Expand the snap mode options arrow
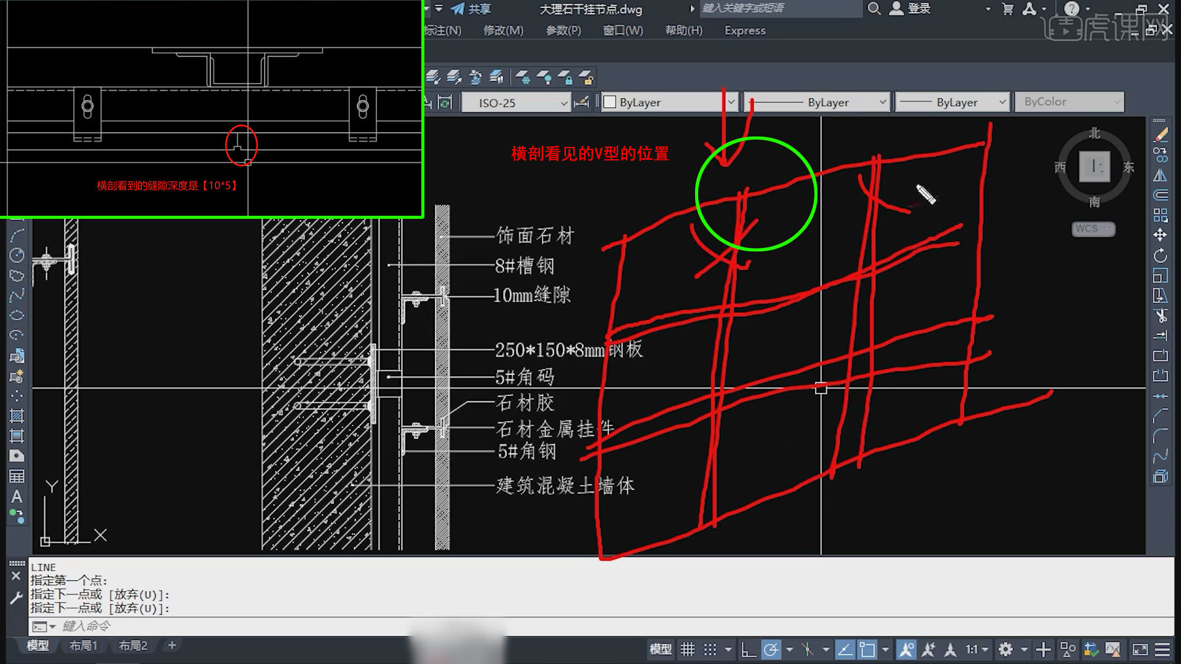This screenshot has width=1181, height=664. pyautogui.click(x=728, y=649)
